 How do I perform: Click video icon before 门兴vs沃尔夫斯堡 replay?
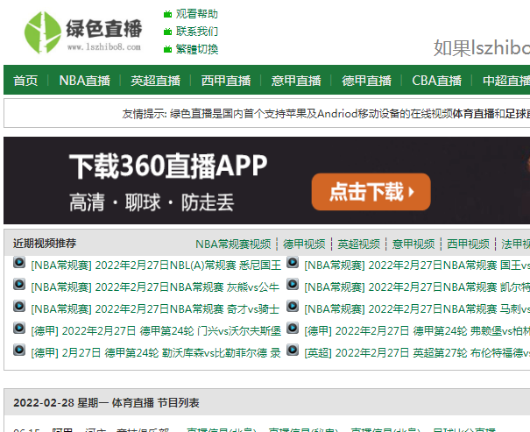click(19, 329)
